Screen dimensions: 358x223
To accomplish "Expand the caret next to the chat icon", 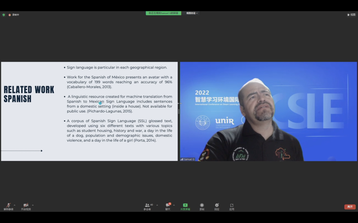I will point(174,205).
